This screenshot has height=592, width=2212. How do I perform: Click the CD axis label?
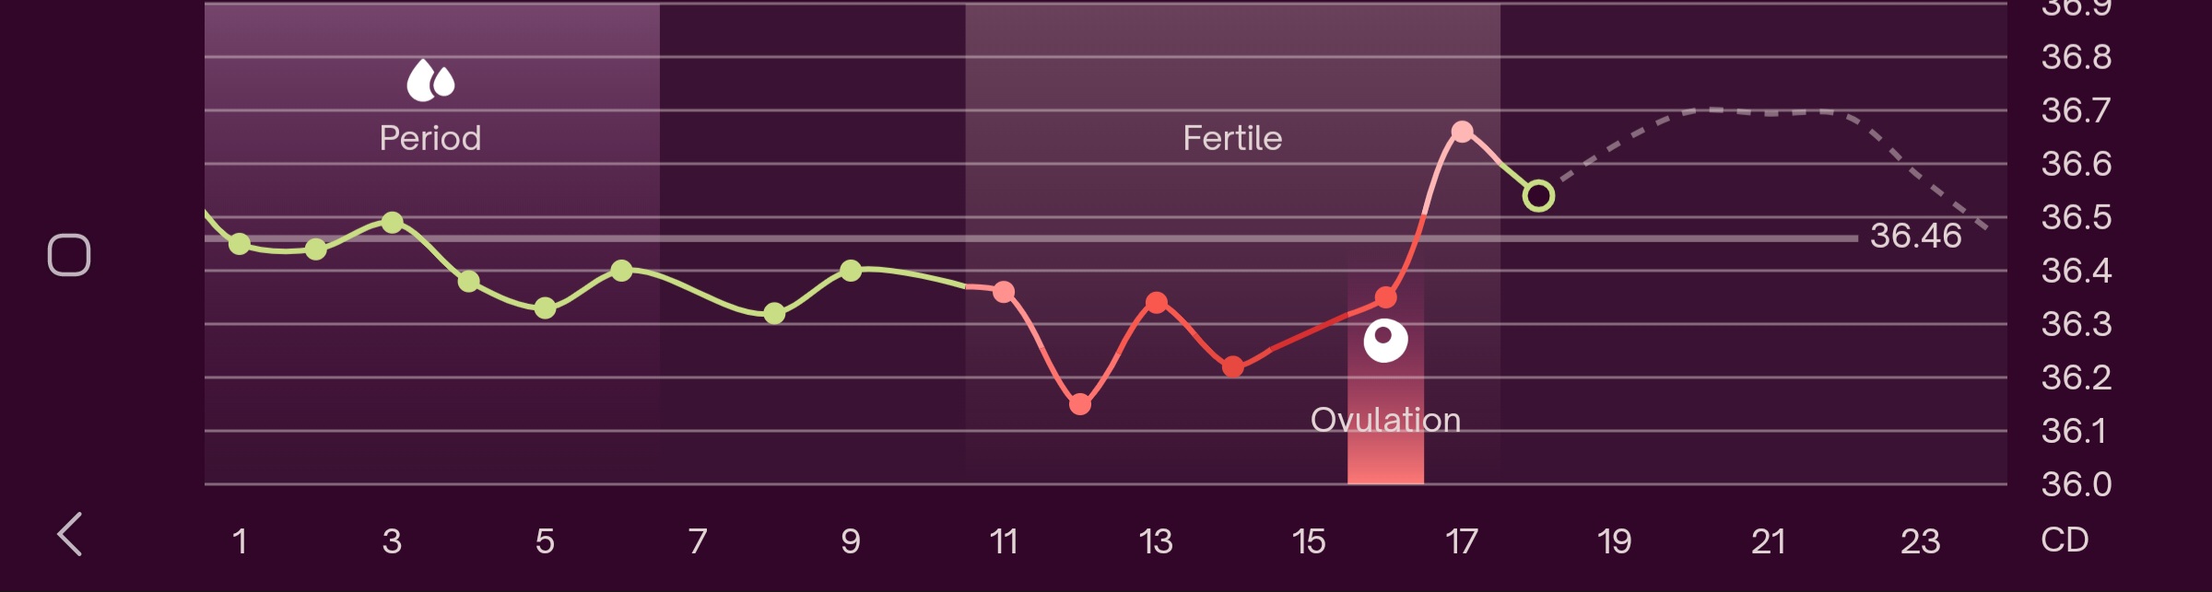click(2065, 540)
